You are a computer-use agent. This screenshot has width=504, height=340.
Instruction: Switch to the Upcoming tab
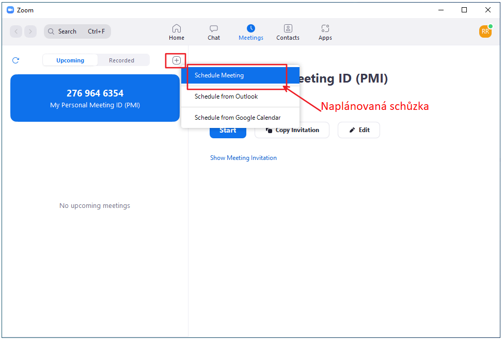tap(70, 60)
